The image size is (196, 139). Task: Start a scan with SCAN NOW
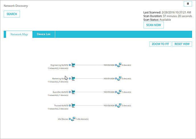pyautogui.click(x=154, y=25)
